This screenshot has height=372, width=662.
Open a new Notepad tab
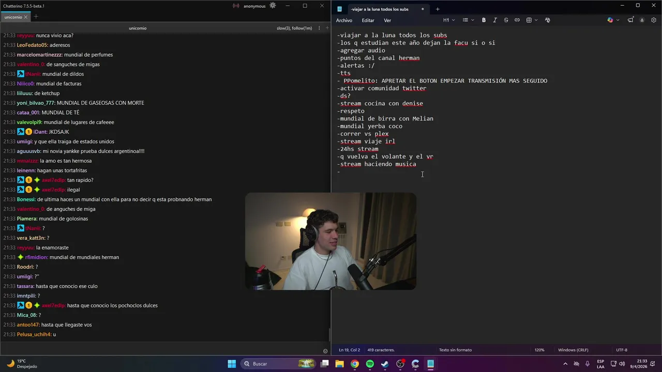438,9
